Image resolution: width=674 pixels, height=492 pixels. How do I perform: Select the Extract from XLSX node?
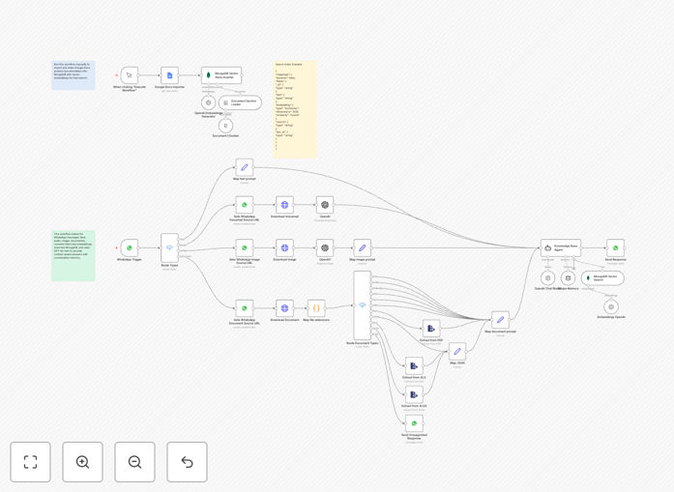tap(414, 395)
